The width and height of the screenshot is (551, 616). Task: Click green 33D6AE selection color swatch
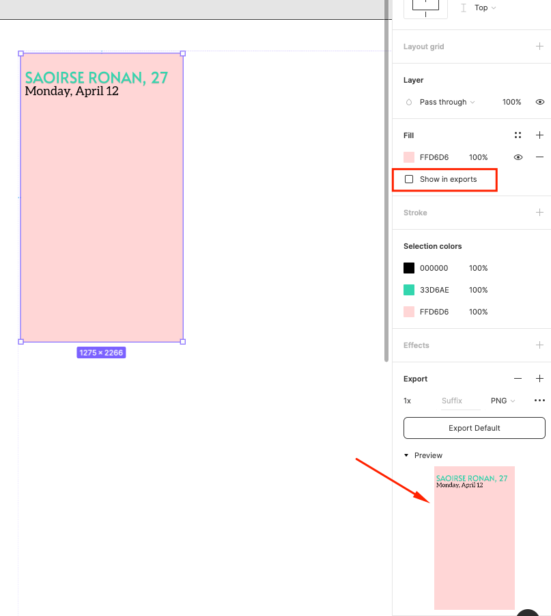tap(409, 290)
